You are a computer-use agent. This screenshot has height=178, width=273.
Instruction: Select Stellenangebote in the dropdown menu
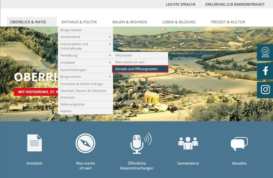click(72, 104)
